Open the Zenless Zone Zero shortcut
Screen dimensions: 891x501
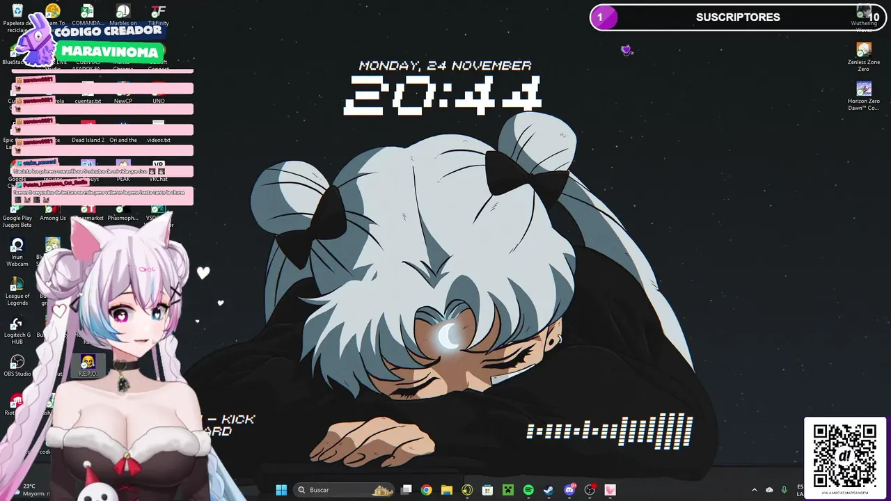pos(864,56)
